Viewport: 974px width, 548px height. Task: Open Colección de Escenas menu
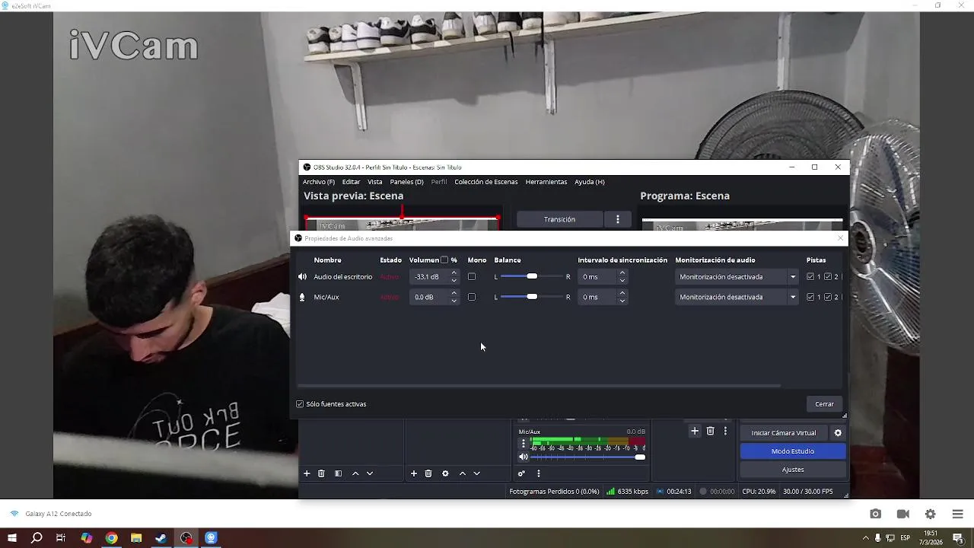[486, 182]
